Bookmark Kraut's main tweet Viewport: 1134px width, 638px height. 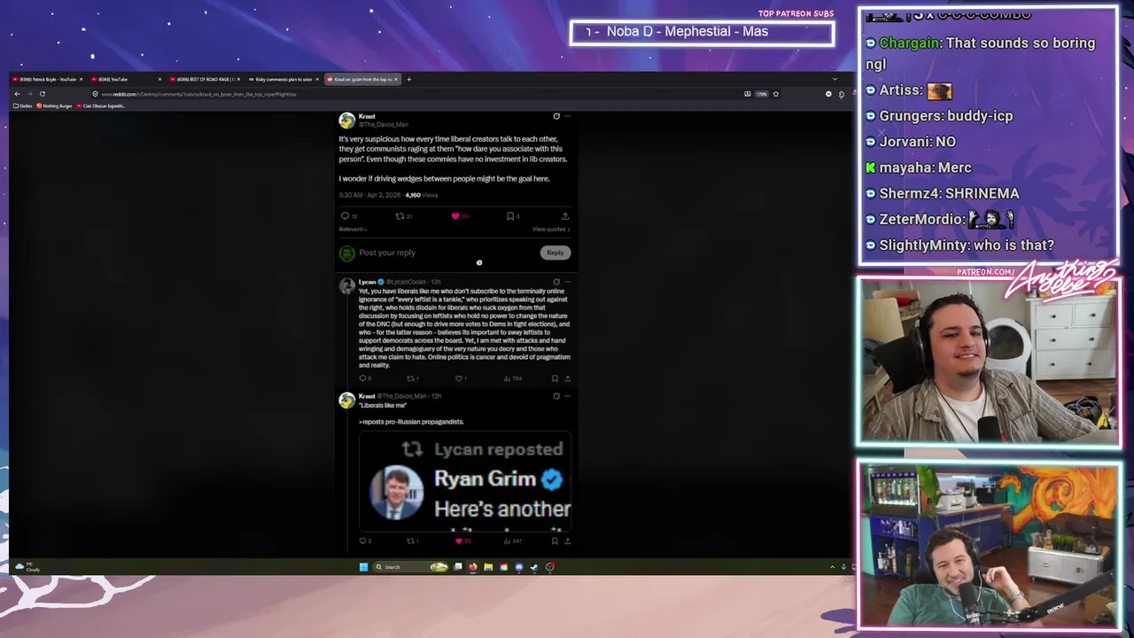(510, 216)
